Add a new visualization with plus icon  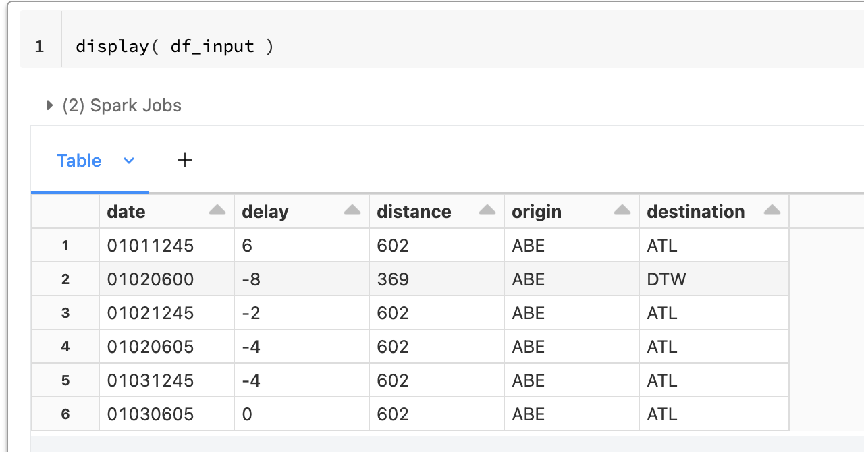click(185, 160)
